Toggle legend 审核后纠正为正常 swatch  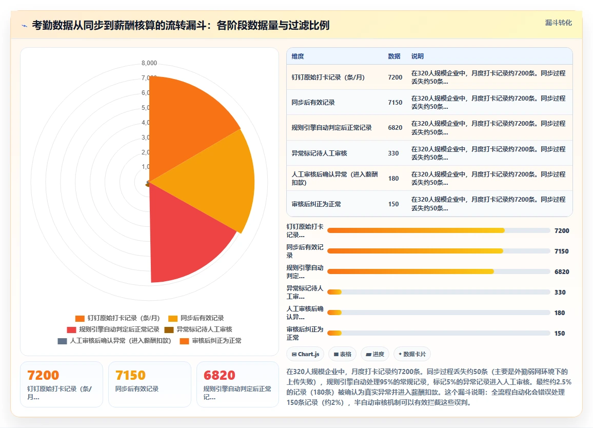click(x=184, y=341)
